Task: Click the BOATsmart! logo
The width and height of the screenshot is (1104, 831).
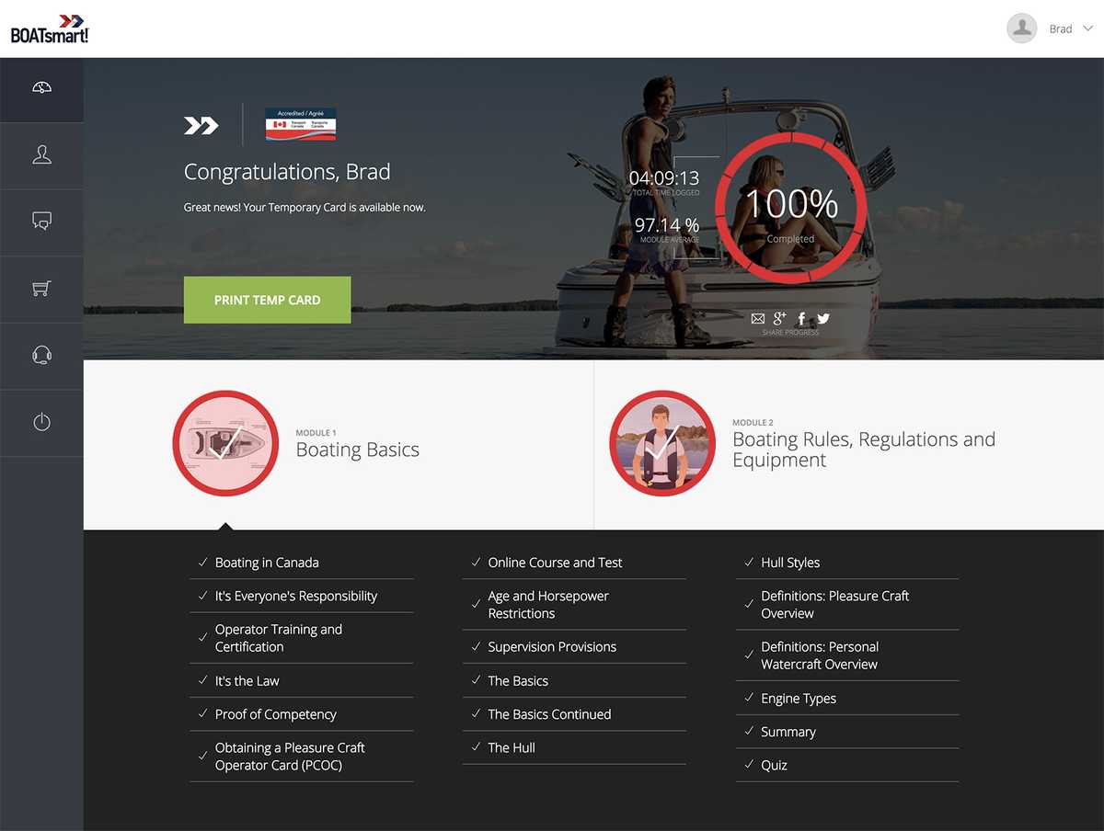Action: click(50, 28)
